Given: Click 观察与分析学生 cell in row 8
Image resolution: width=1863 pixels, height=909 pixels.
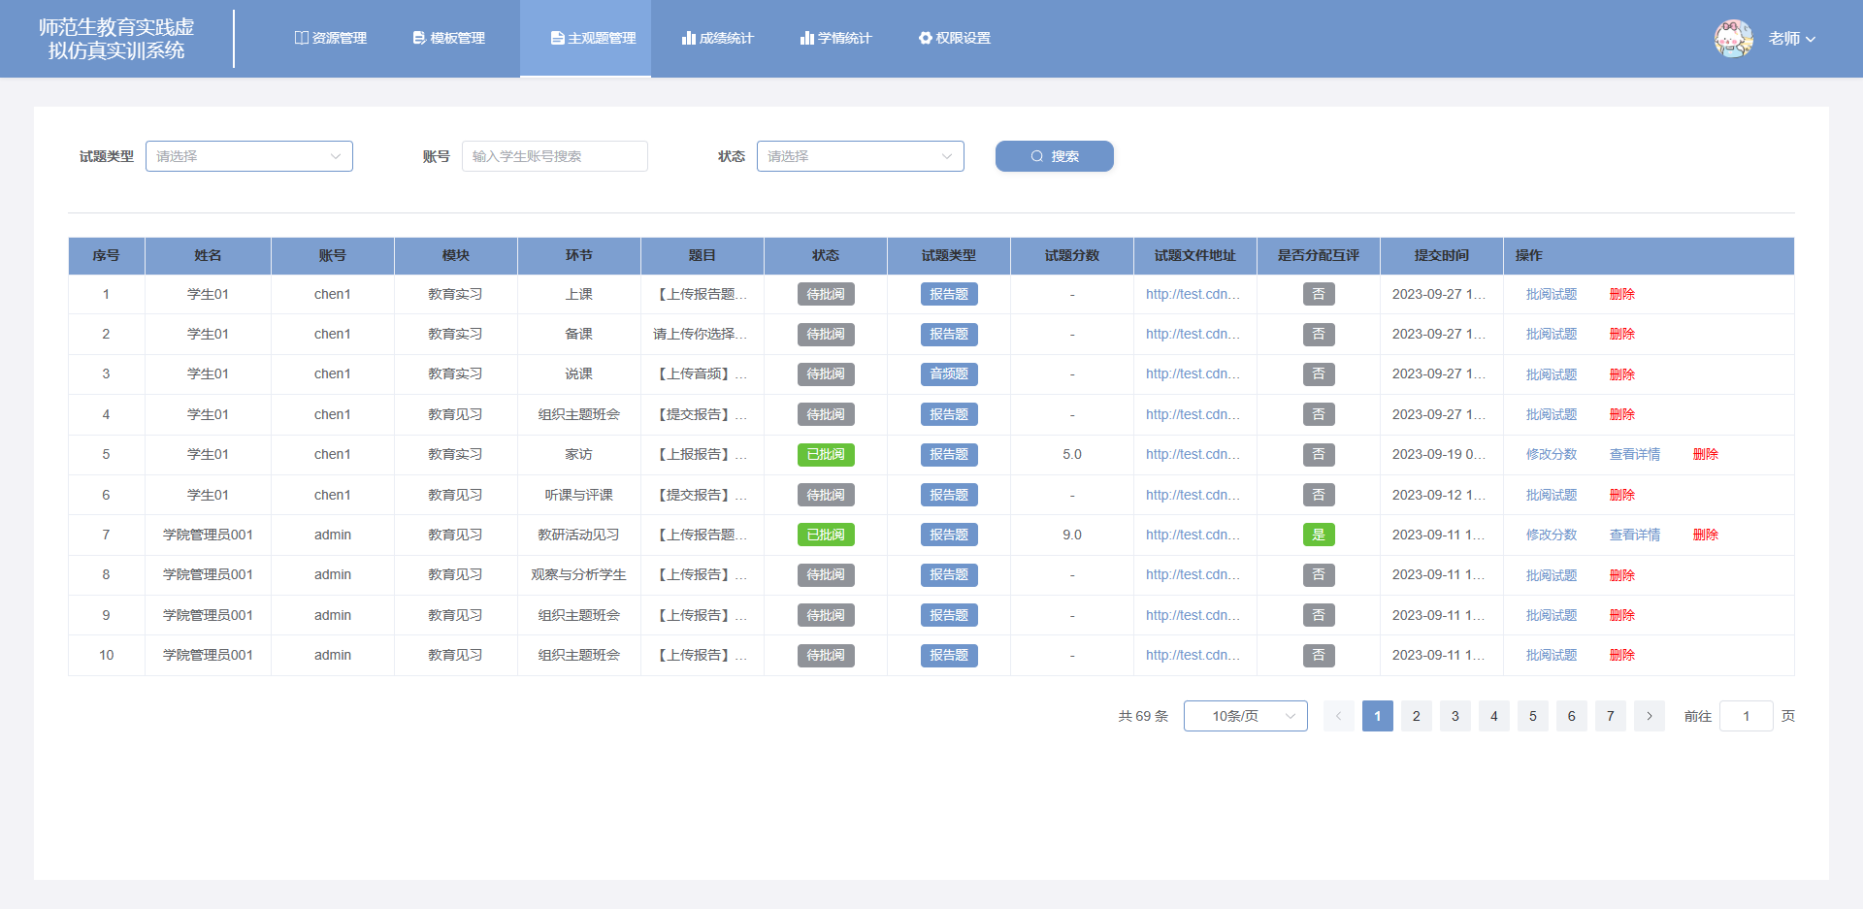Looking at the screenshot, I should [x=579, y=574].
